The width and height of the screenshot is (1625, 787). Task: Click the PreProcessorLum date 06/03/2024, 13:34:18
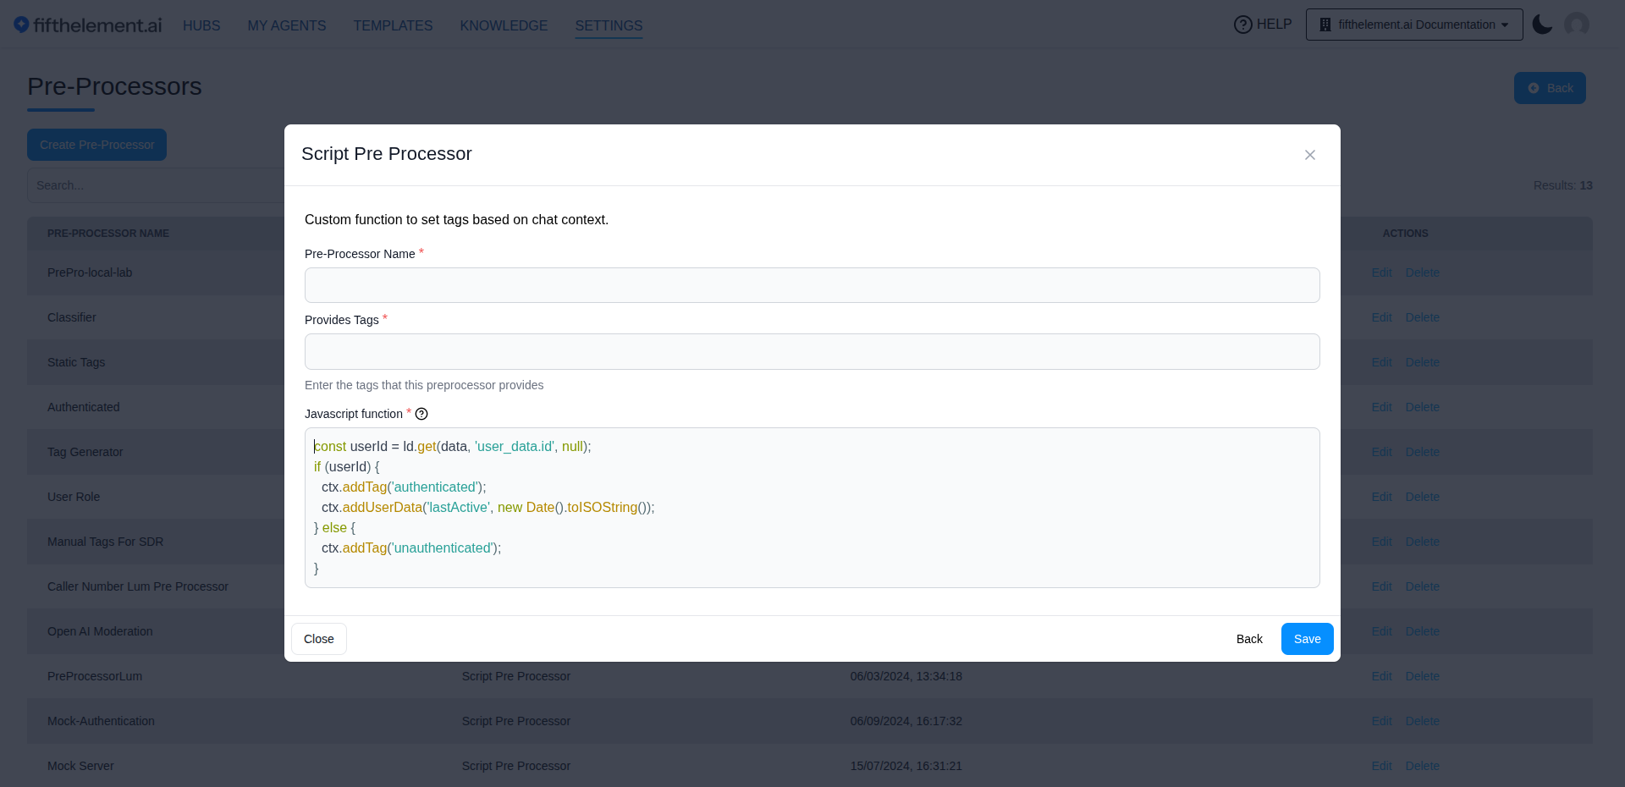pos(906,676)
